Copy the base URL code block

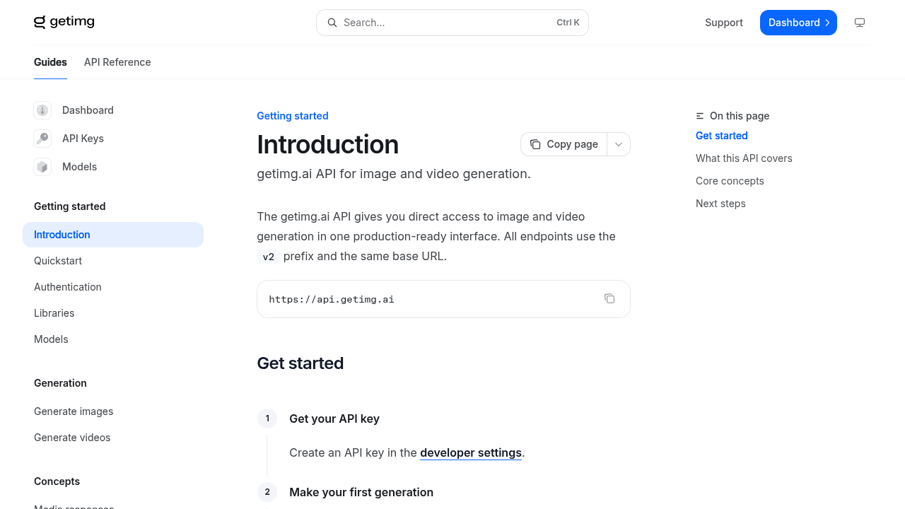(609, 298)
